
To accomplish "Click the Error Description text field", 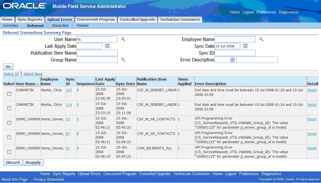I will tap(257, 60).
